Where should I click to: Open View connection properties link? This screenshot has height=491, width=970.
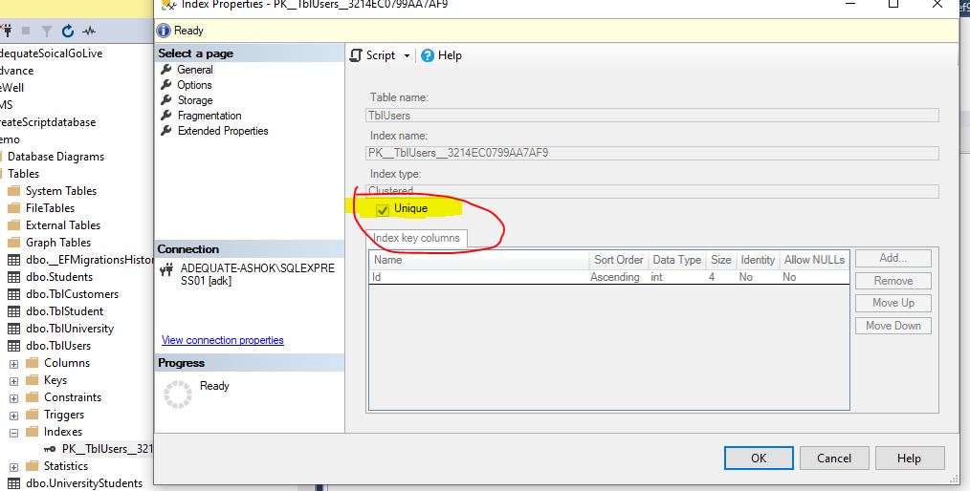[x=223, y=340]
